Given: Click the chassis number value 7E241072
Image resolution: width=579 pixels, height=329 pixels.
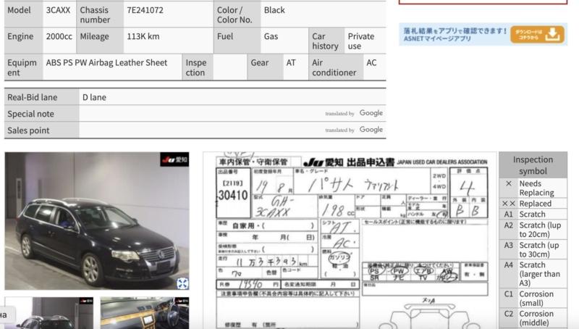Looking at the screenshot, I should click(x=145, y=10).
